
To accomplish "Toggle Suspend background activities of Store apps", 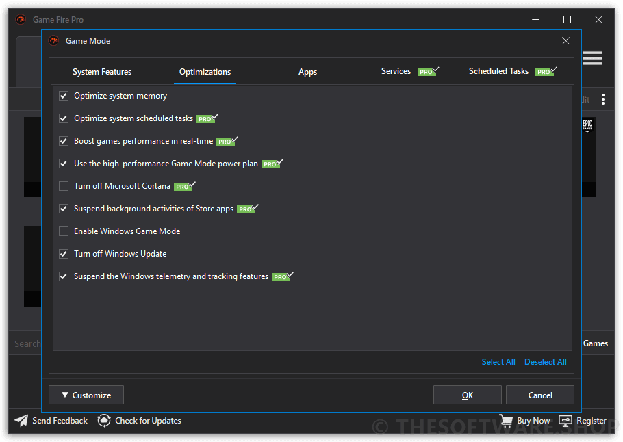I will (x=64, y=209).
